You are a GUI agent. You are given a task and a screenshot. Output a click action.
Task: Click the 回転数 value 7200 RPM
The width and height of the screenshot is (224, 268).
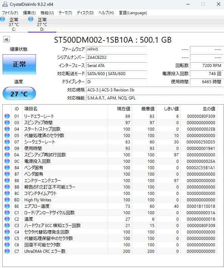[x=206, y=66]
